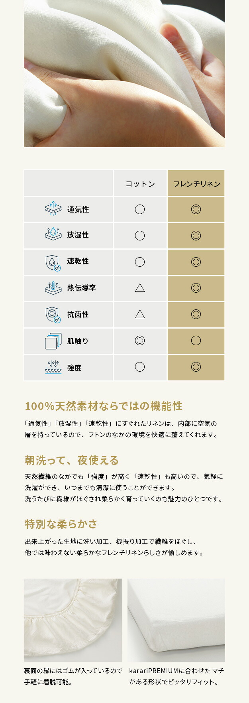249x703 pixels.
Task: Select the 抗菌性 antibacterial shield icon
Action: coord(53,314)
